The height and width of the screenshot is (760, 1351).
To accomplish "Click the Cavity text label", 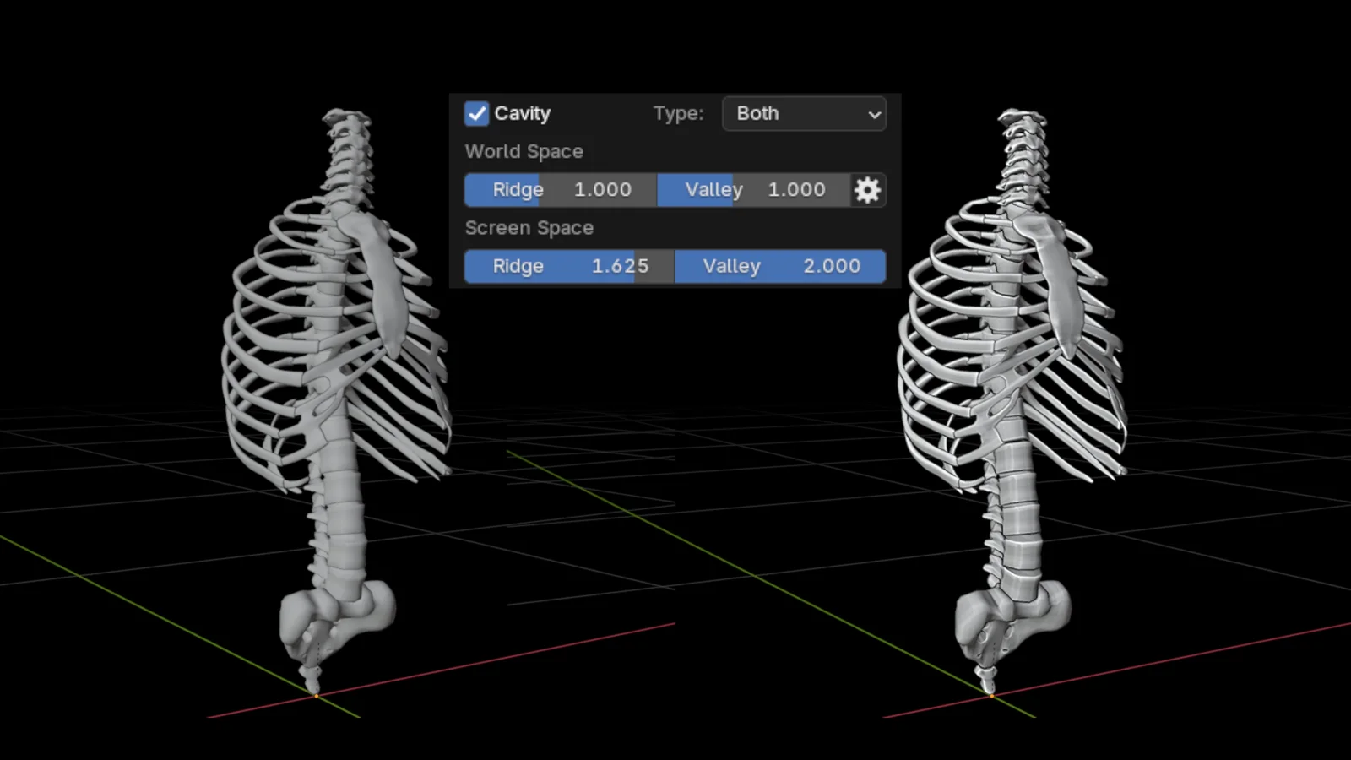I will [x=522, y=113].
